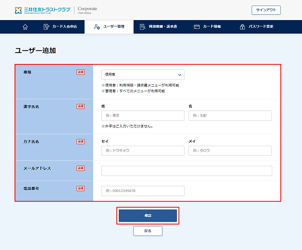302x250 pixels.
Task: Click the 必須 badge beside 権限
Action: [81, 72]
